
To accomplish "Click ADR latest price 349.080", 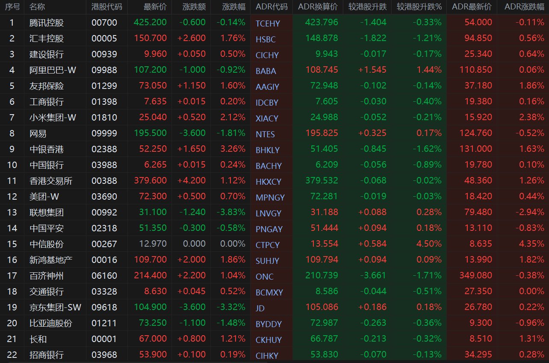I will pos(475,276).
